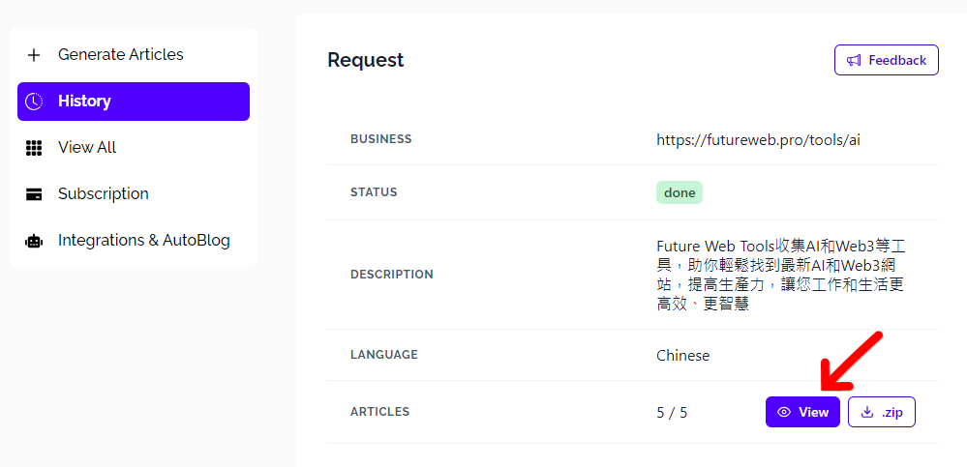Click the eye icon in the View button
967x467 pixels.
point(784,412)
